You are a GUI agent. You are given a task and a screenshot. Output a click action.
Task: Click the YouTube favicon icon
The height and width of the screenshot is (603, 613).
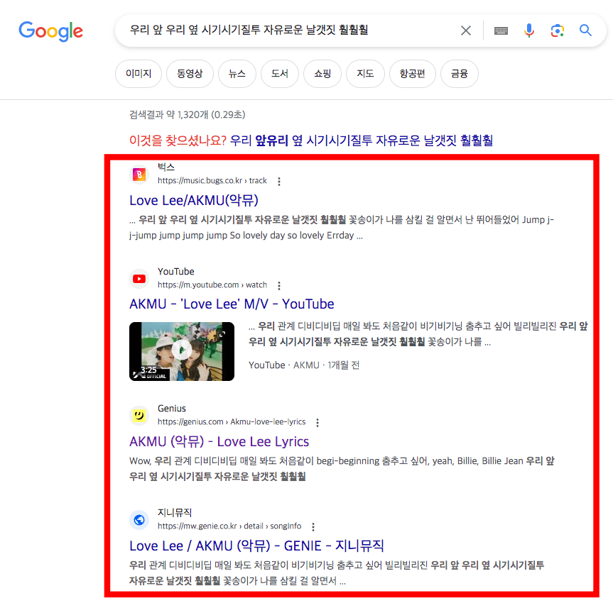click(139, 279)
